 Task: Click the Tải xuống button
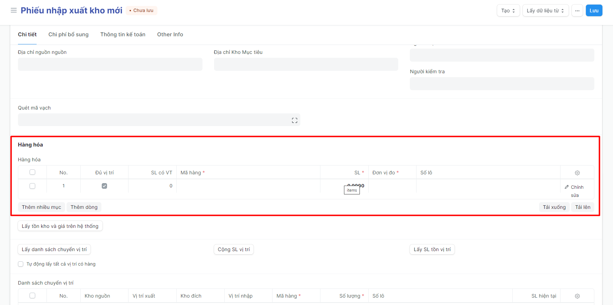tap(554, 207)
